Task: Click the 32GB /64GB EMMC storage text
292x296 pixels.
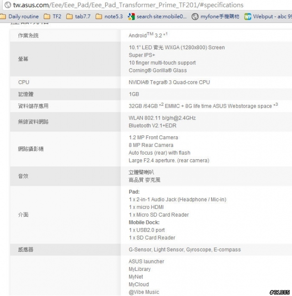Action: pyautogui.click(x=203, y=105)
